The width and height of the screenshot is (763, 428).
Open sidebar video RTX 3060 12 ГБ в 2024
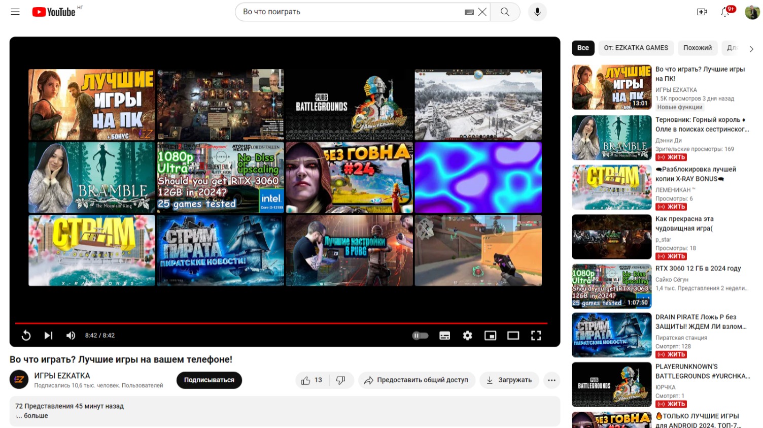(698, 268)
